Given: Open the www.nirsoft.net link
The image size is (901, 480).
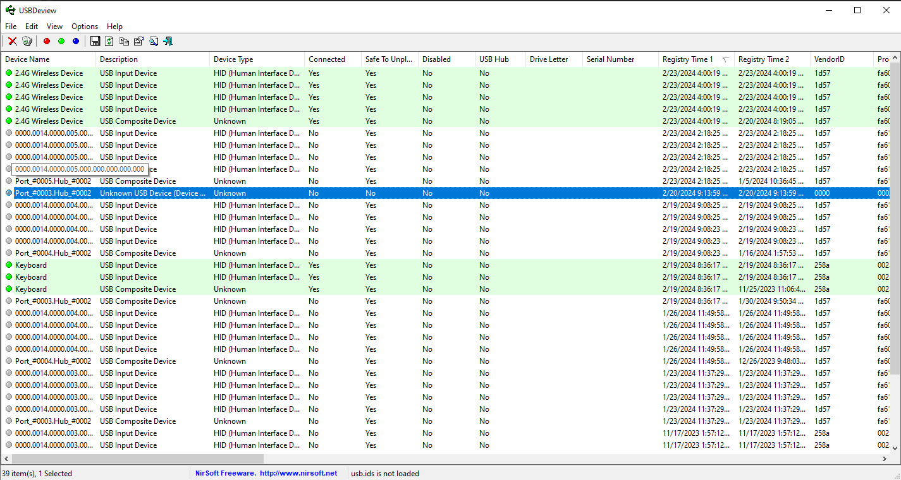Looking at the screenshot, I should tap(298, 473).
